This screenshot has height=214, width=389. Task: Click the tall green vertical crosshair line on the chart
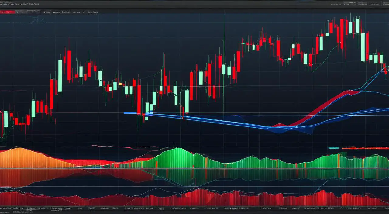(x=224, y=61)
